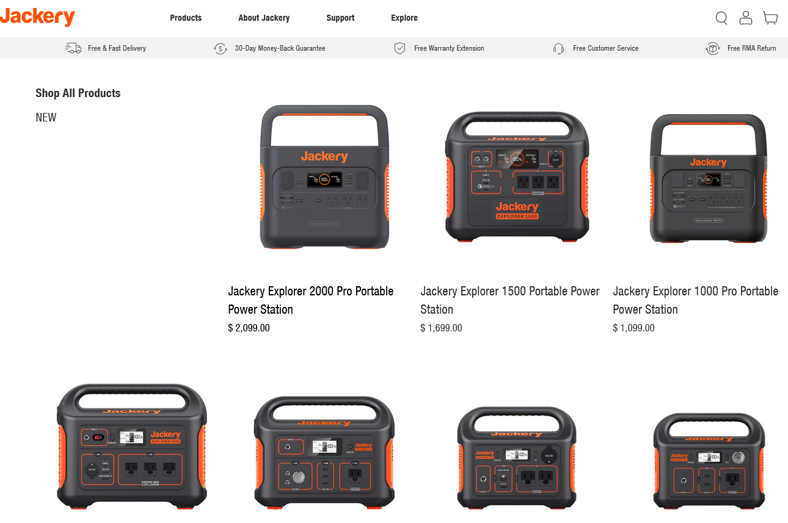The height and width of the screenshot is (523, 788).
Task: Click the Jackery logo
Action: 37,16
